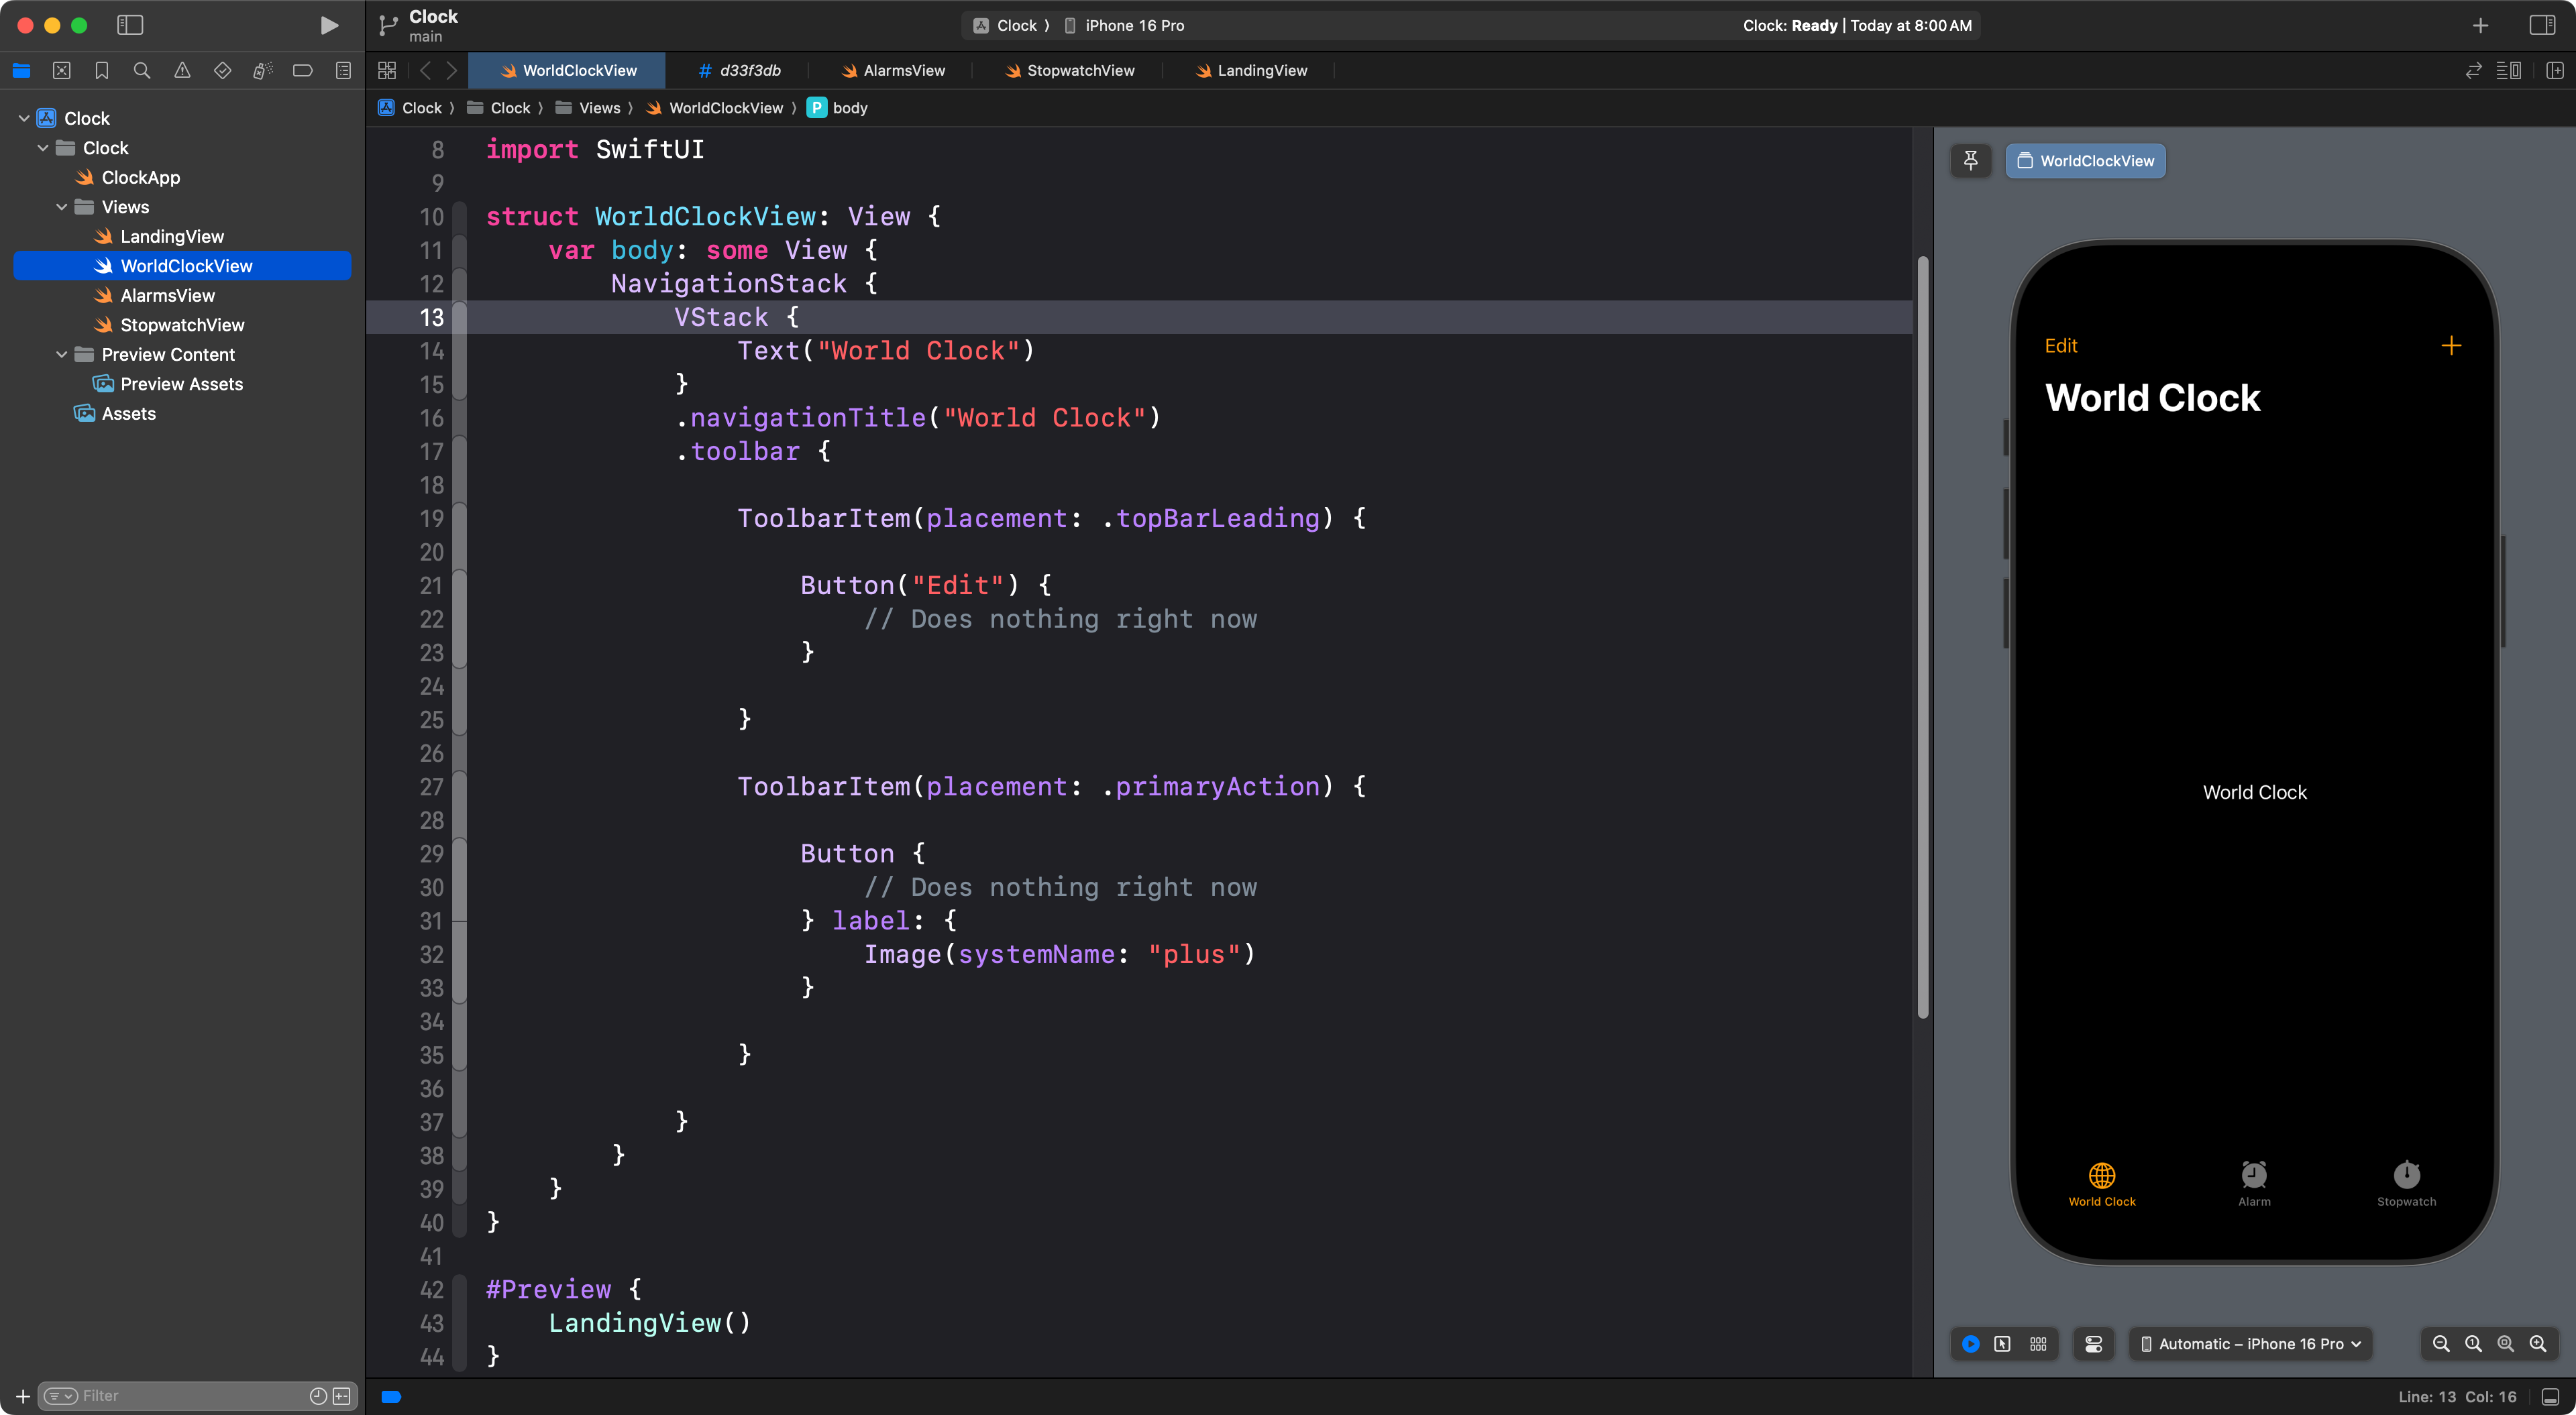Viewport: 2576px width, 1415px height.
Task: Collapse the Views folder
Action: coord(62,207)
